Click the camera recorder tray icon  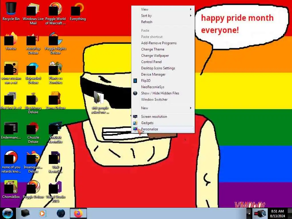(x=260, y=214)
